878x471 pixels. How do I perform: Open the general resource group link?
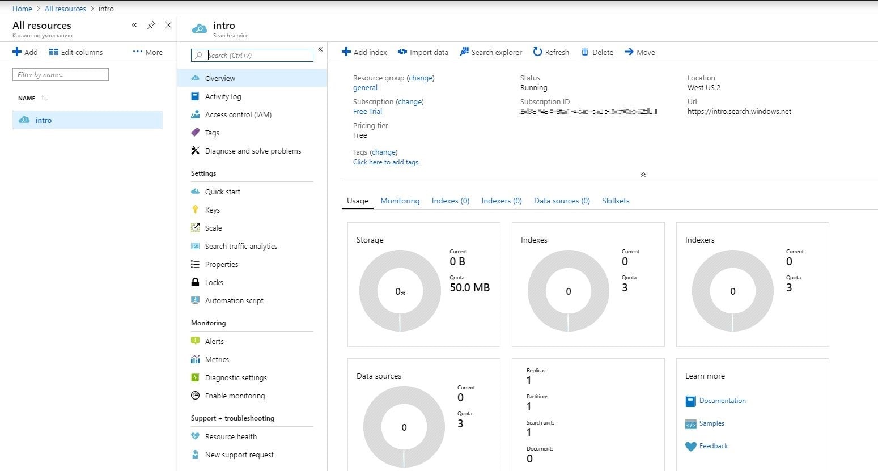pyautogui.click(x=365, y=88)
